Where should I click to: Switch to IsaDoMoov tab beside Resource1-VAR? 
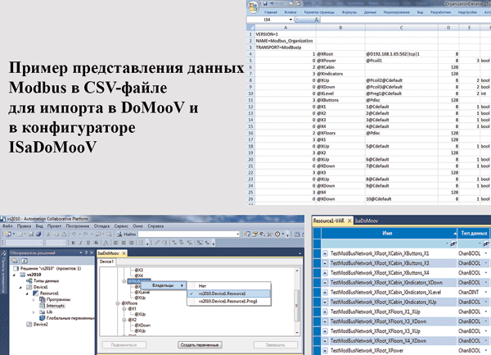point(367,221)
